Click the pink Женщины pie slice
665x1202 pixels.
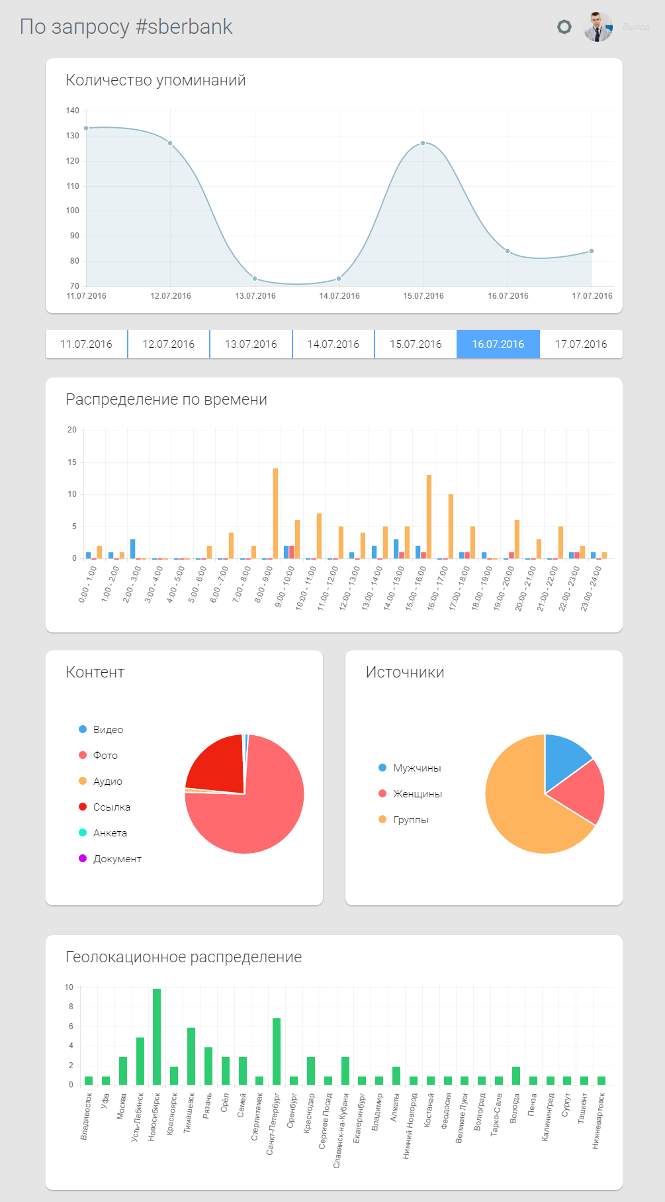(x=582, y=791)
